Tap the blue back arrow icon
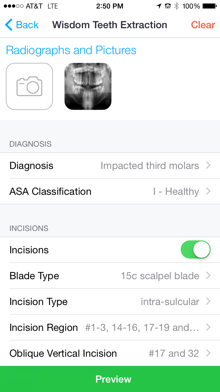 pyautogui.click(x=9, y=25)
